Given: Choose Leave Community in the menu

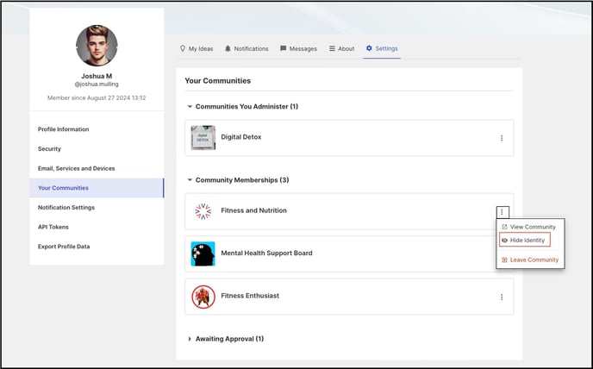Looking at the screenshot, I should [x=530, y=260].
